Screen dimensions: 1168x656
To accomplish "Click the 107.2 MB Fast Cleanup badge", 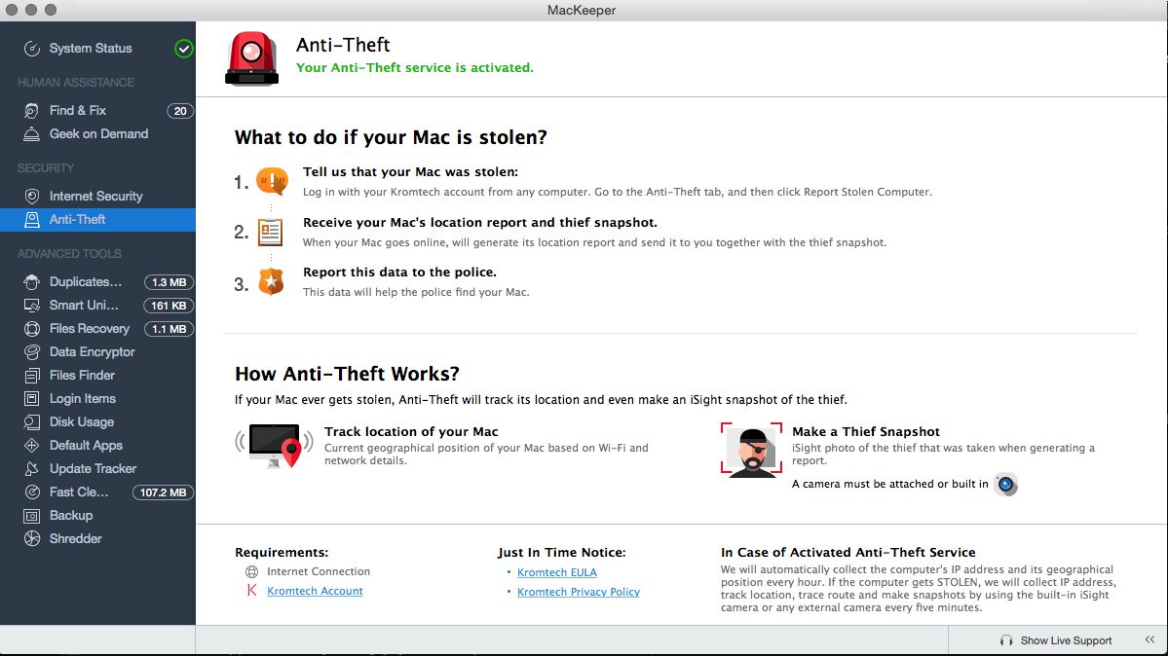I will click(x=163, y=492).
